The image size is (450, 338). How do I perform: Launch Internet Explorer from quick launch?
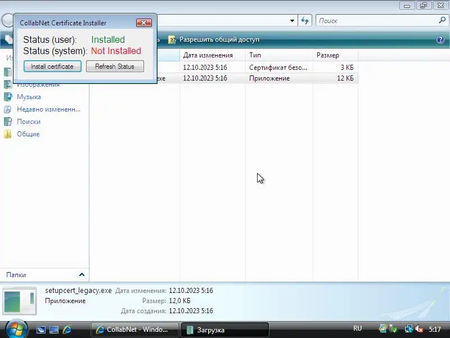pyautogui.click(x=67, y=330)
